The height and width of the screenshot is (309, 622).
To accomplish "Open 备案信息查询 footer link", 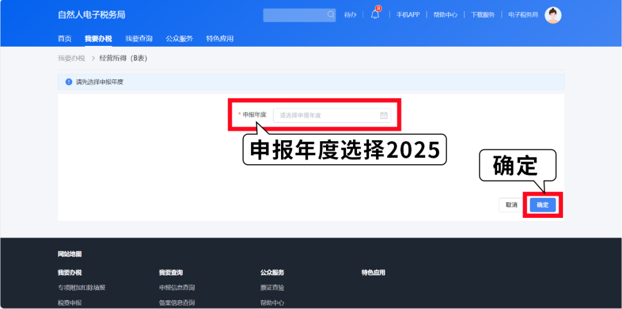I will [177, 303].
